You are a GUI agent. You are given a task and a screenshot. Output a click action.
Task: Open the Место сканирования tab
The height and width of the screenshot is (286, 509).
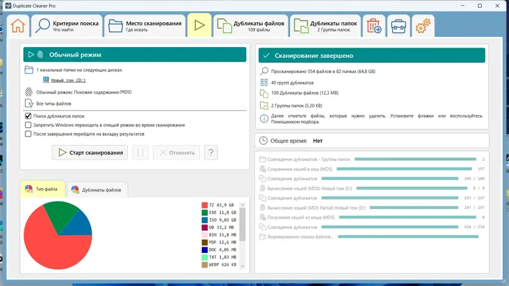click(145, 25)
